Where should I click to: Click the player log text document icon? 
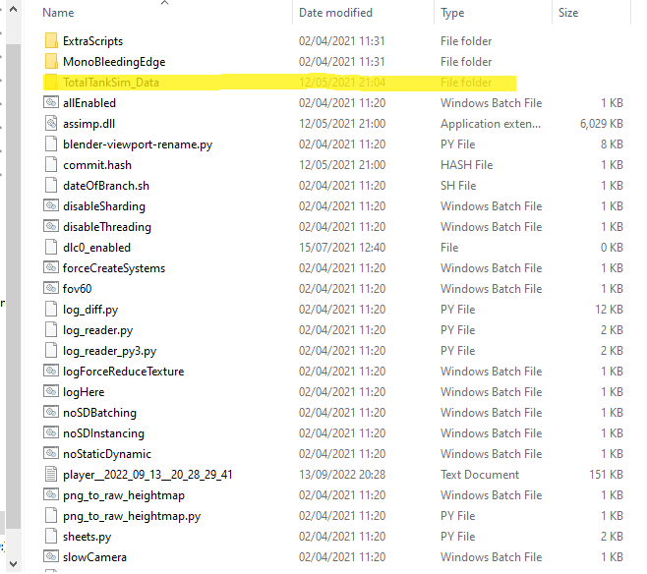pos(52,475)
